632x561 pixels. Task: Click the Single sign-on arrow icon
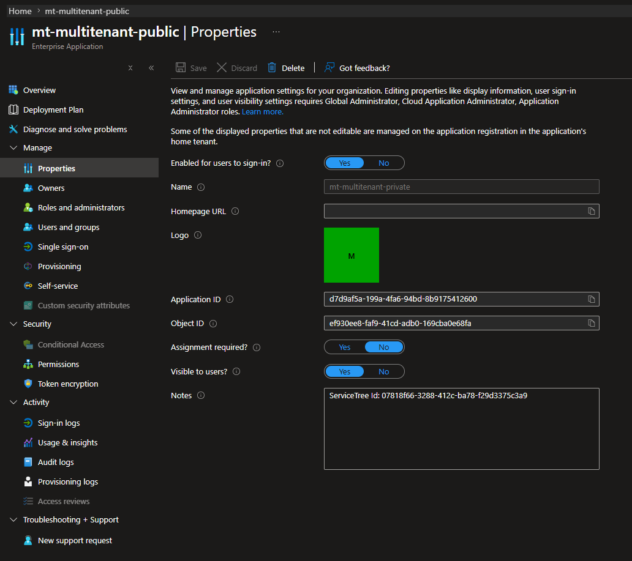point(28,247)
